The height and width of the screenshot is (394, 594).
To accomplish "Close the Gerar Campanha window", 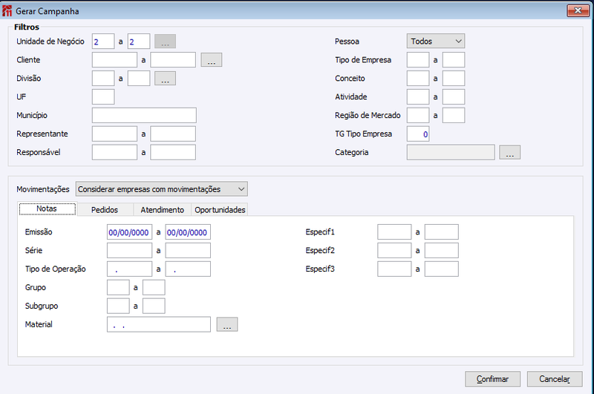I will (x=578, y=10).
